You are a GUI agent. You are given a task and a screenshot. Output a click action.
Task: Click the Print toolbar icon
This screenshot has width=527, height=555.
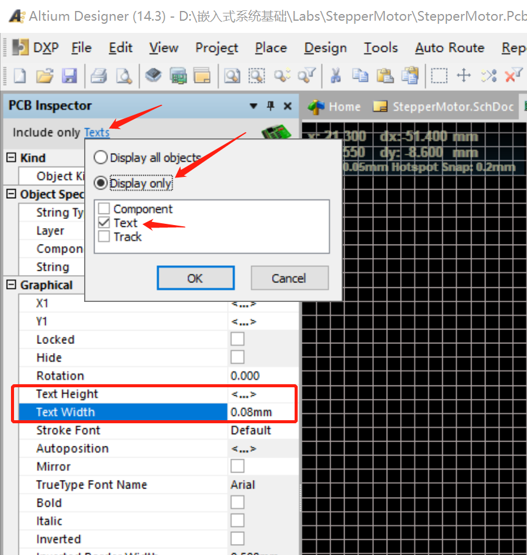[x=99, y=76]
